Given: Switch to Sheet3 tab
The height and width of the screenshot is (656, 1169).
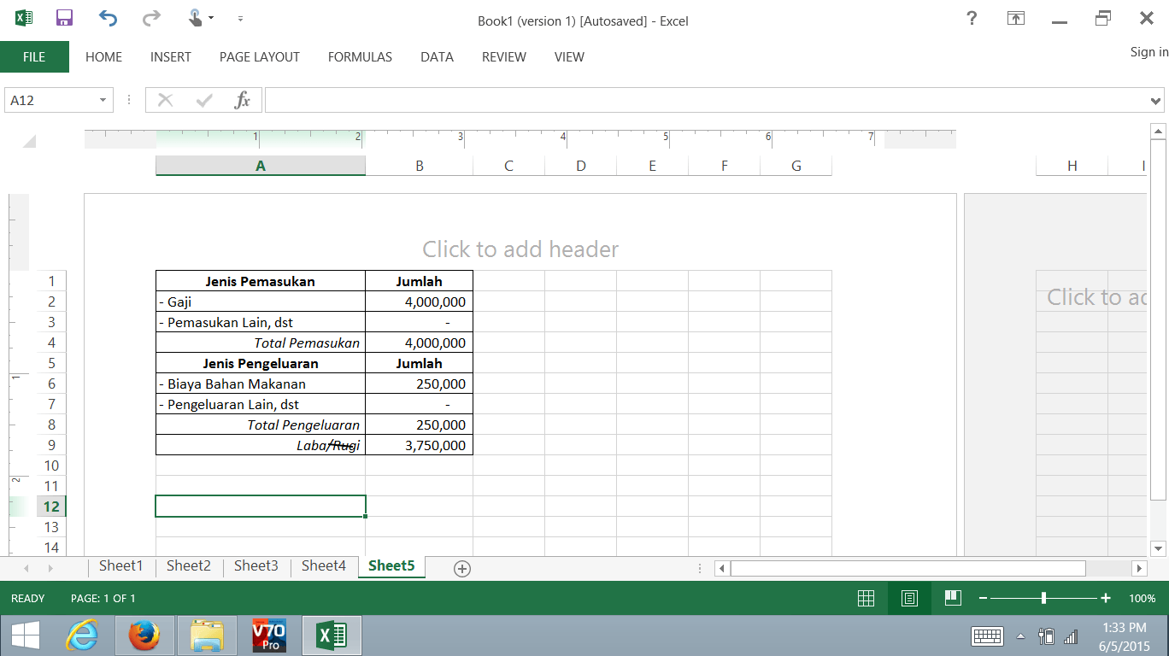Looking at the screenshot, I should [x=256, y=565].
